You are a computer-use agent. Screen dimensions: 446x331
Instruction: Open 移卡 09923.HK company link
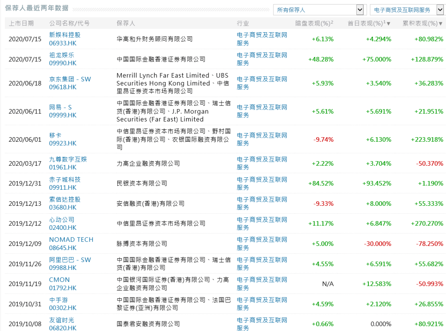tap(63, 139)
